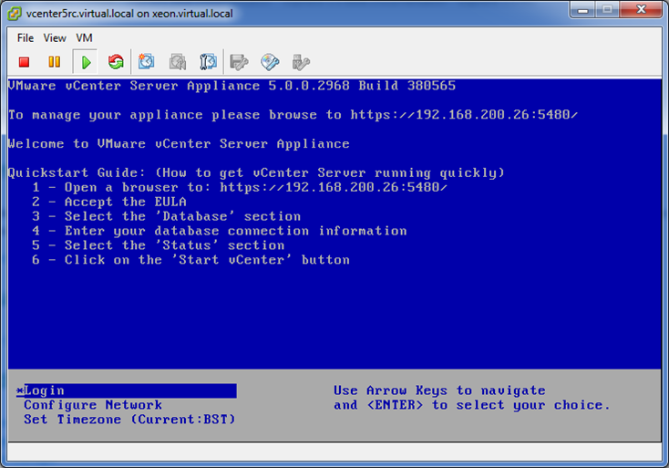Open the Snapshot Manager icon
Image resolution: width=669 pixels, height=468 pixels.
click(208, 62)
